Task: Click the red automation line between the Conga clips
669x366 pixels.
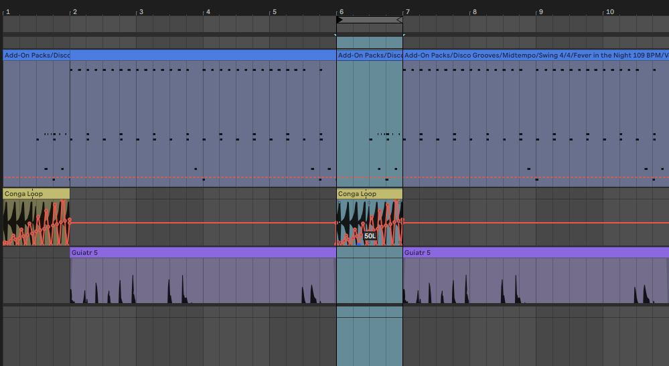Action: 201,223
